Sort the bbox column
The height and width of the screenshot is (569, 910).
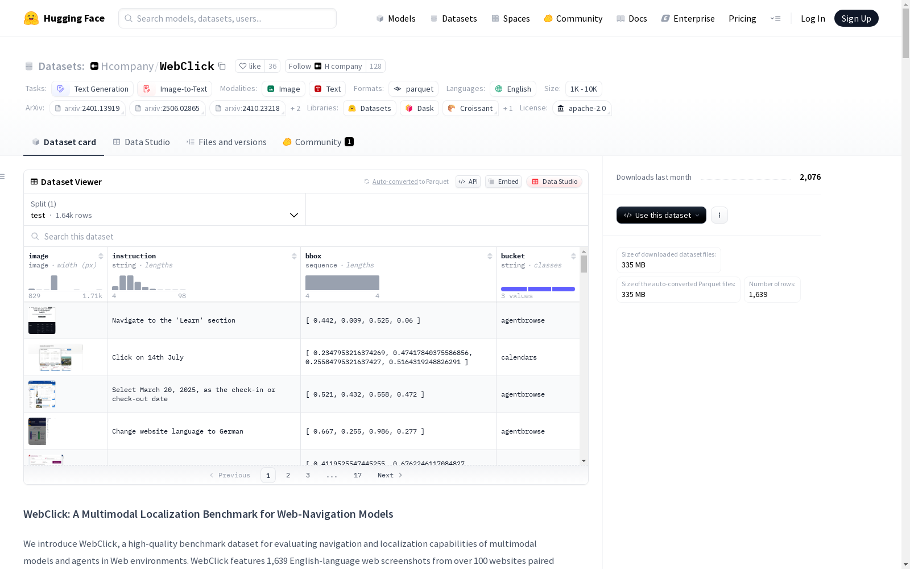pos(490,256)
